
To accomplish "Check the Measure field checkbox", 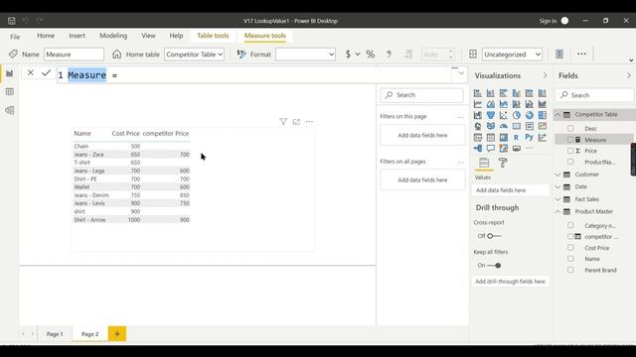I will [x=570, y=140].
